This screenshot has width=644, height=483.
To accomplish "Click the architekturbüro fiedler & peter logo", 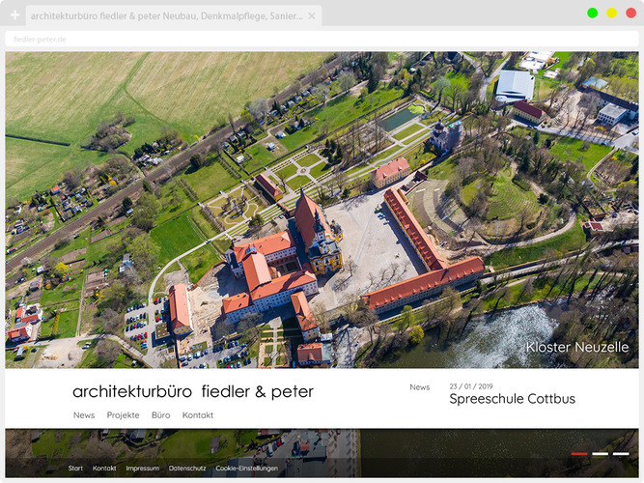I will tap(192, 392).
